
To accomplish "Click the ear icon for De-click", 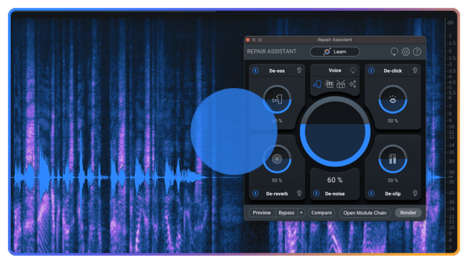I will pyautogui.click(x=415, y=70).
